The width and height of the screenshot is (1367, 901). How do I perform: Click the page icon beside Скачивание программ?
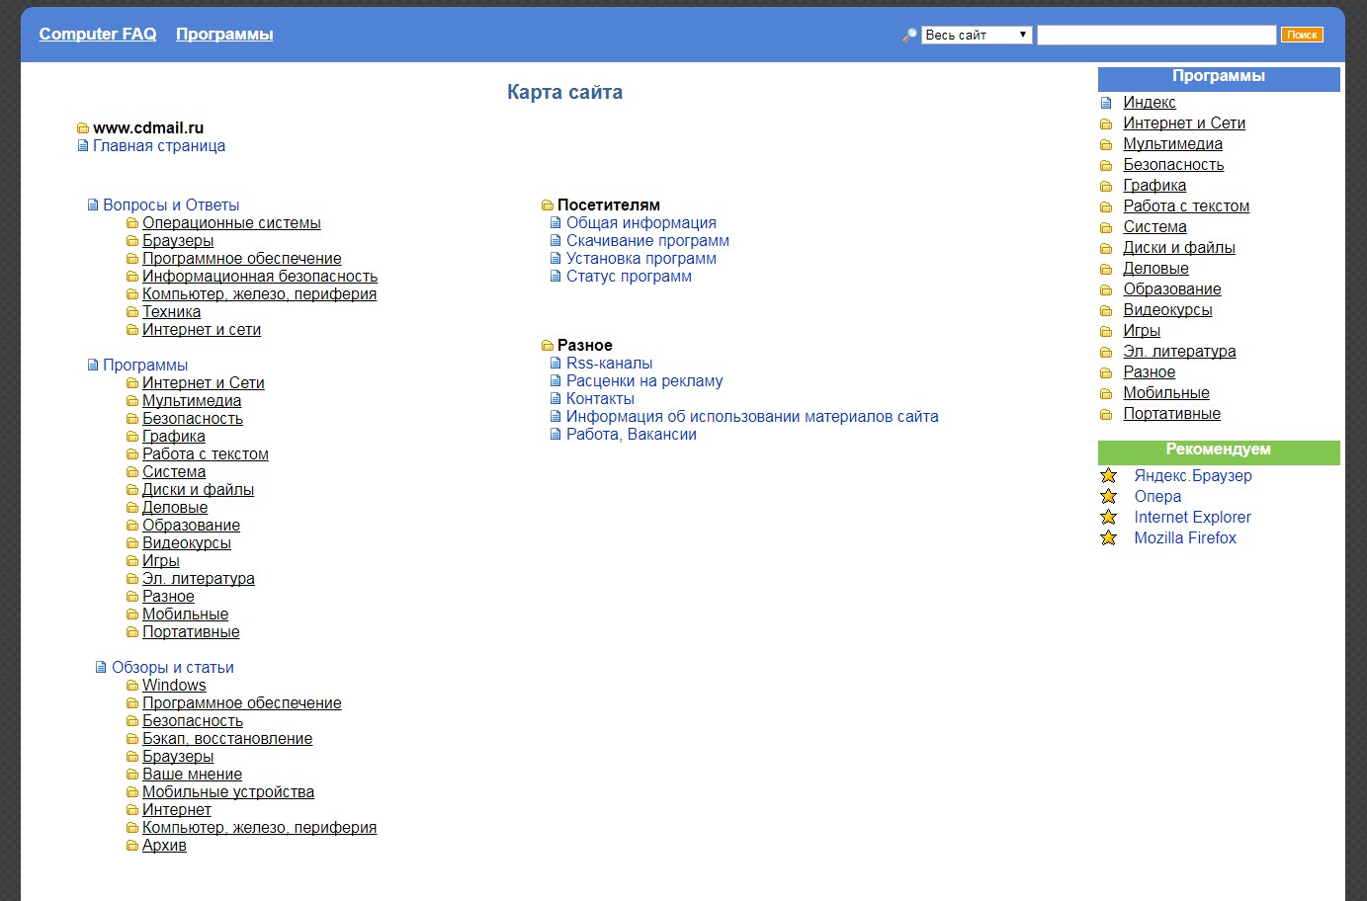(x=555, y=241)
